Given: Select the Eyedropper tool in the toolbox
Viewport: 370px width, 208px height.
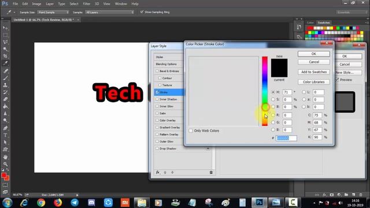Looking at the screenshot, I should (x=5, y=63).
